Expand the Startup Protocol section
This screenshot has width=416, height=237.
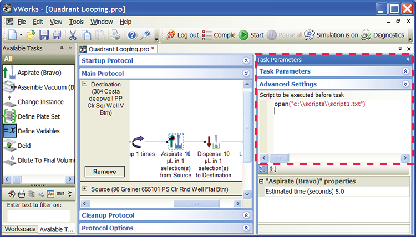246,60
